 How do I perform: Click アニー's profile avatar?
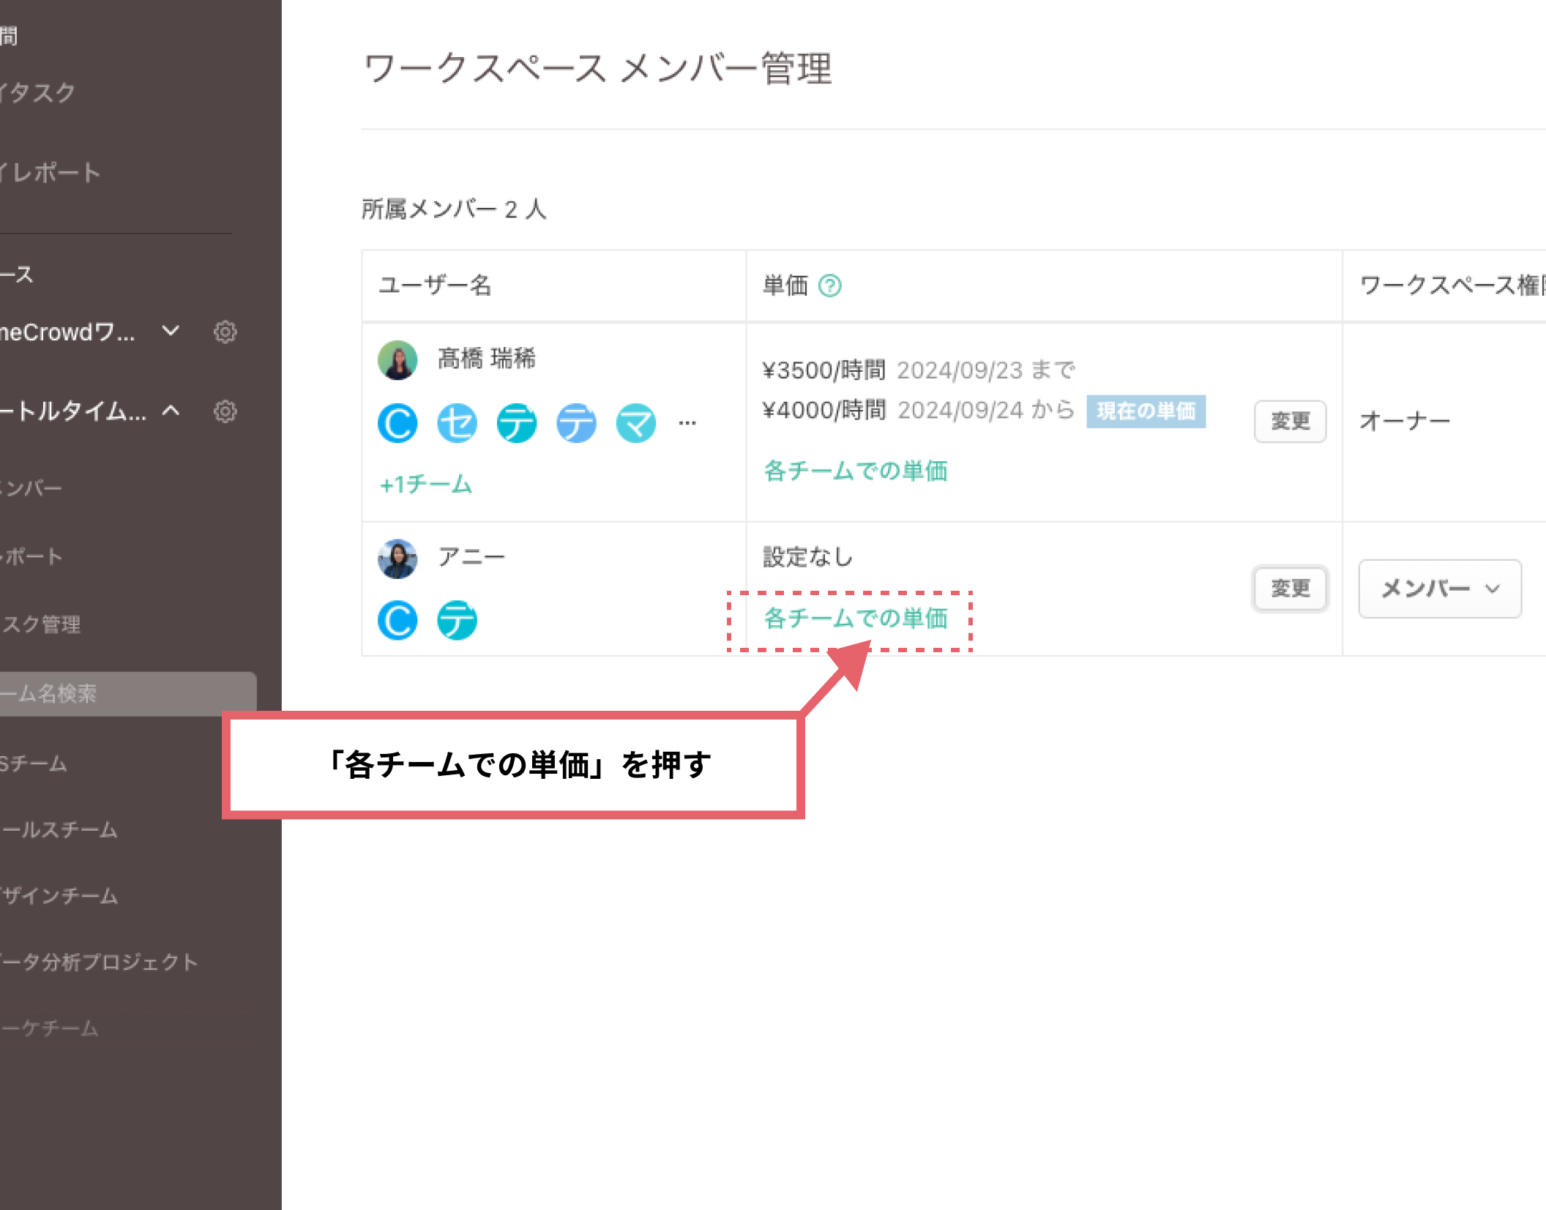[x=397, y=559]
